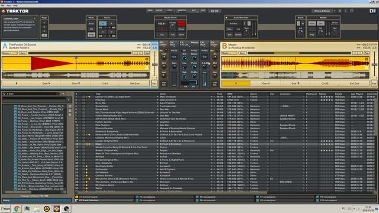Image resolution: width=379 pixels, height=213 pixels.
Task: Click the Deck B letter icon
Action: click(x=224, y=46)
